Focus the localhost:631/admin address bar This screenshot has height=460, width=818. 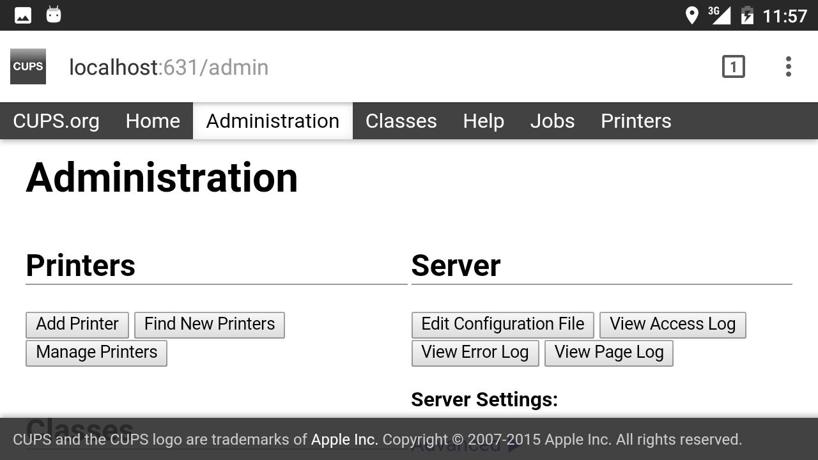click(x=169, y=67)
